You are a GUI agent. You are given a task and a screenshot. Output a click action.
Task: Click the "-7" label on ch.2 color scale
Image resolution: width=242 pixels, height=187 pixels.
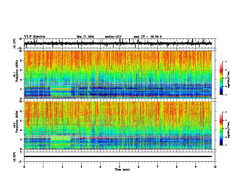(226, 145)
